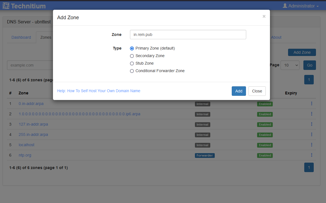Open options menu for localhost zone
The height and width of the screenshot is (203, 326).
311,145
